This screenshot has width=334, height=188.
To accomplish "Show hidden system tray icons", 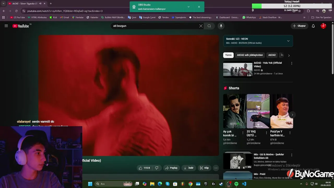I will [x=301, y=184].
